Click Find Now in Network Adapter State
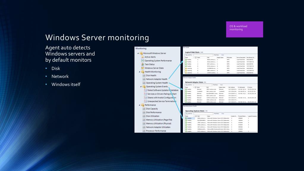Image resolution: width=304 pixels, height=171 pixels. [216, 85]
